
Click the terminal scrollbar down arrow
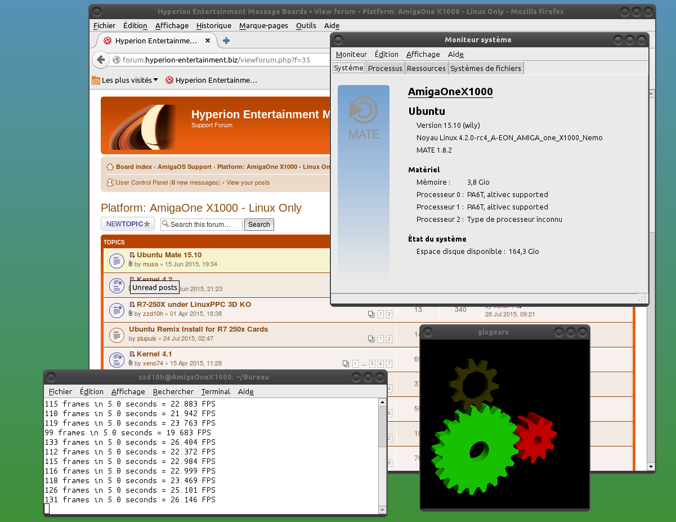tap(383, 510)
